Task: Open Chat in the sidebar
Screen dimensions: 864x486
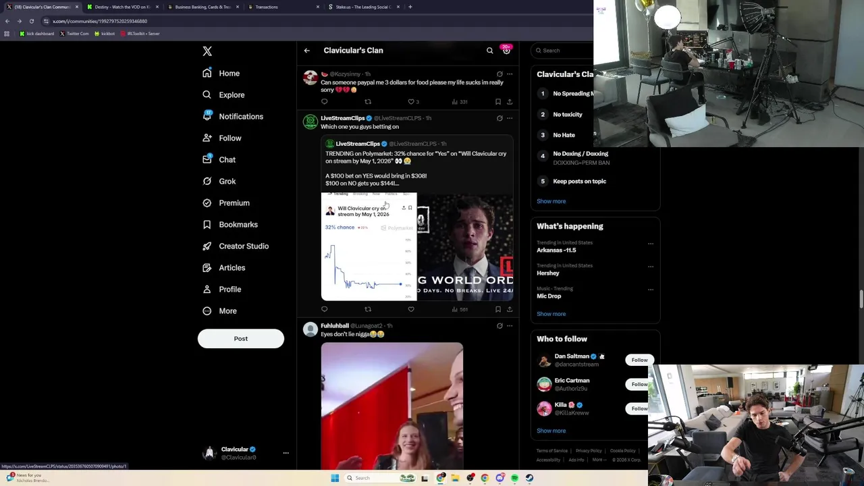Action: coord(219,159)
